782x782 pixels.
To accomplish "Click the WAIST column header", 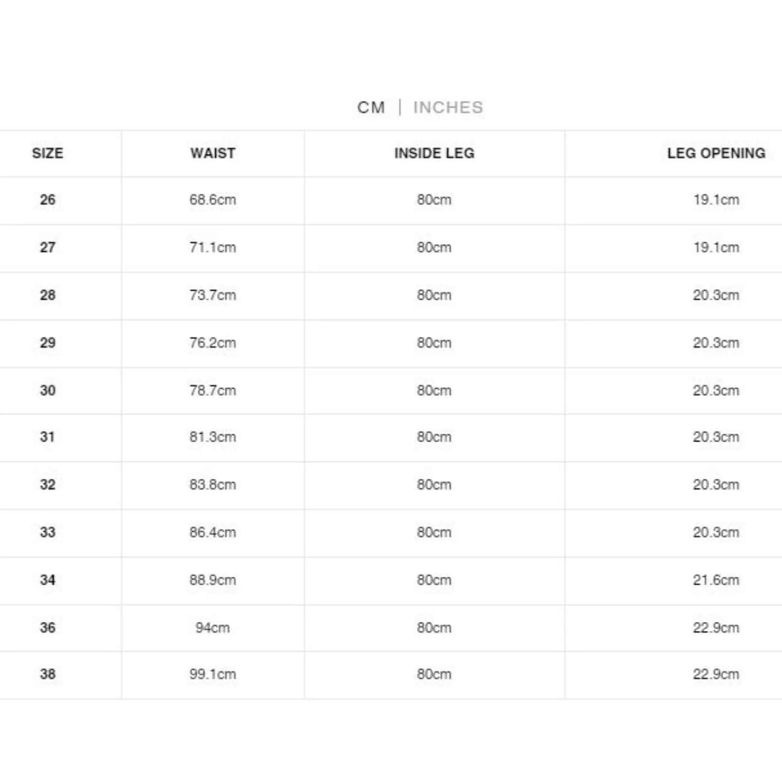I will [x=212, y=153].
